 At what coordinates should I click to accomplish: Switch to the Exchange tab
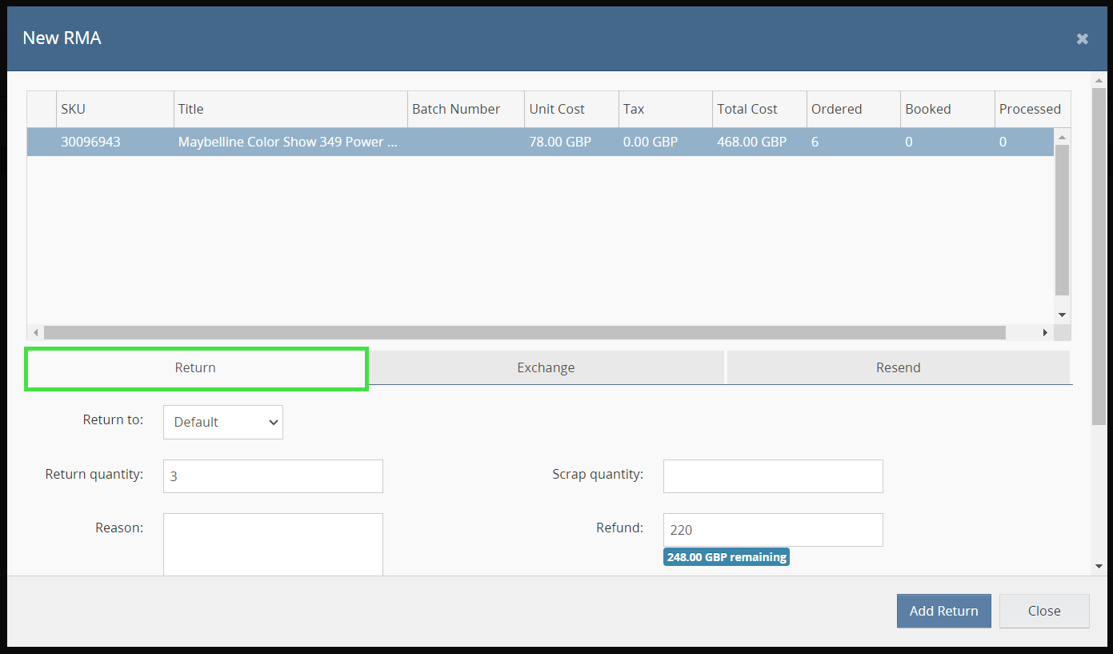click(x=546, y=367)
